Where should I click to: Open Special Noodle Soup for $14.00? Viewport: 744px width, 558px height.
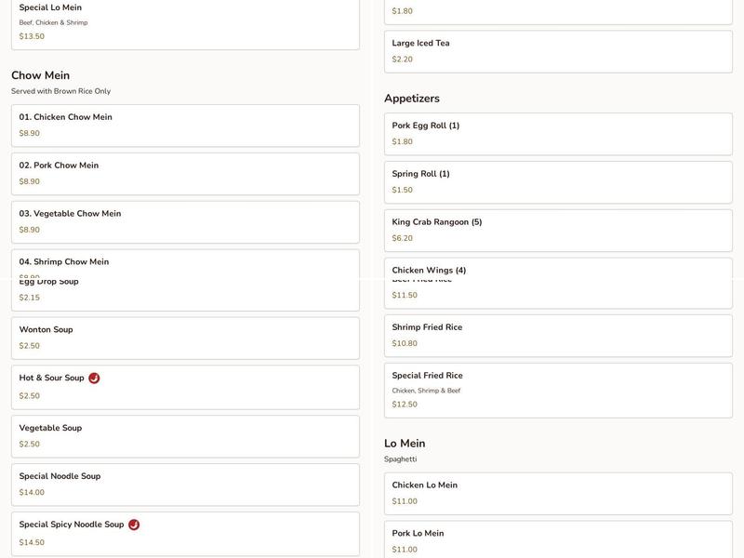[185, 485]
